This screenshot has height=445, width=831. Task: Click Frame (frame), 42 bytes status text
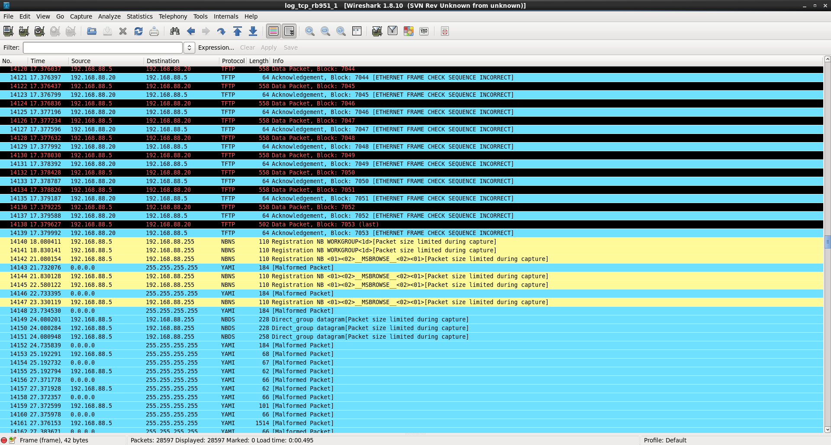pos(54,440)
